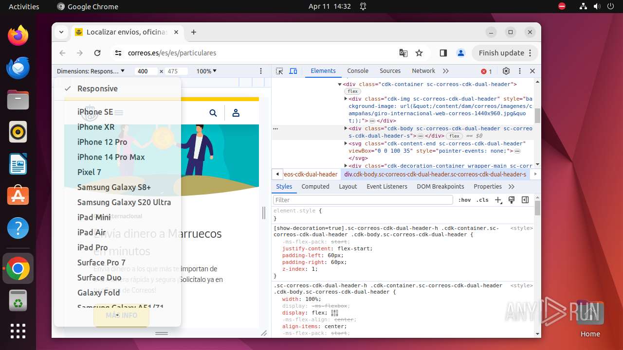Switch to the Sources tab

[x=390, y=71]
